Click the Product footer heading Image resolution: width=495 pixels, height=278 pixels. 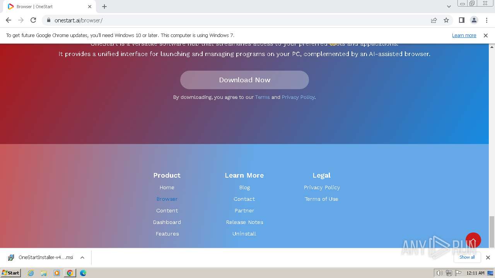[167, 175]
